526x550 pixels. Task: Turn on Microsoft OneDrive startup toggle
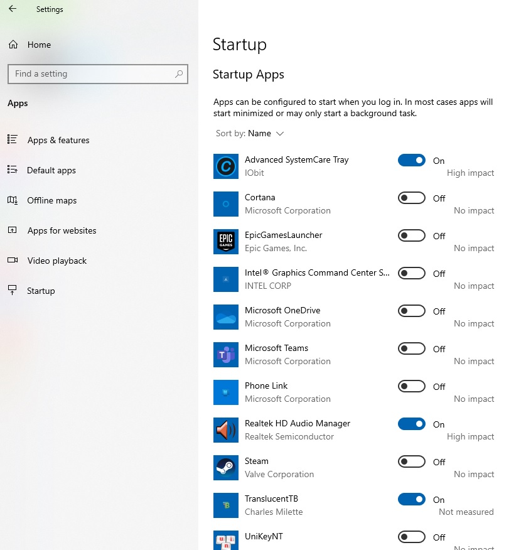point(411,311)
